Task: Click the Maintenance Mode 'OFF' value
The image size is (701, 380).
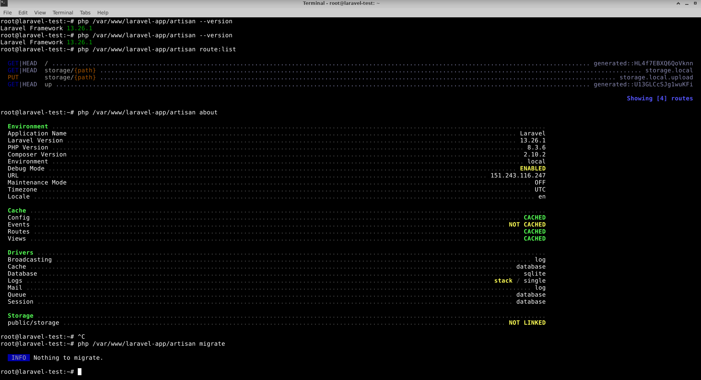Action: click(540, 183)
